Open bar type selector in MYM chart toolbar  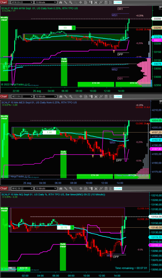coord(60,2)
